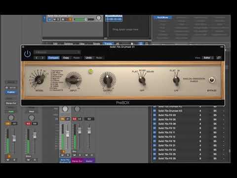Click the LPF rotary switch on PreBOX
This screenshot has width=237, height=178.
point(176,80)
